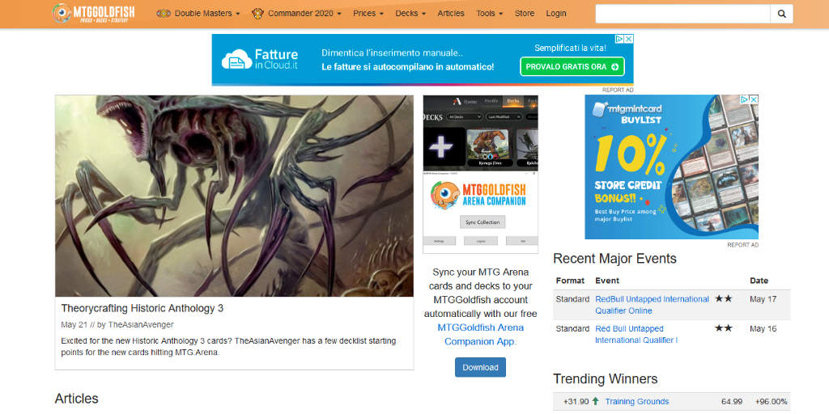Open RedBull Untapped International Qualifier Online
Image resolution: width=829 pixels, height=414 pixels.
coord(652,305)
